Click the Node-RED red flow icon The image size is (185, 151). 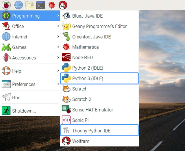(x=66, y=57)
